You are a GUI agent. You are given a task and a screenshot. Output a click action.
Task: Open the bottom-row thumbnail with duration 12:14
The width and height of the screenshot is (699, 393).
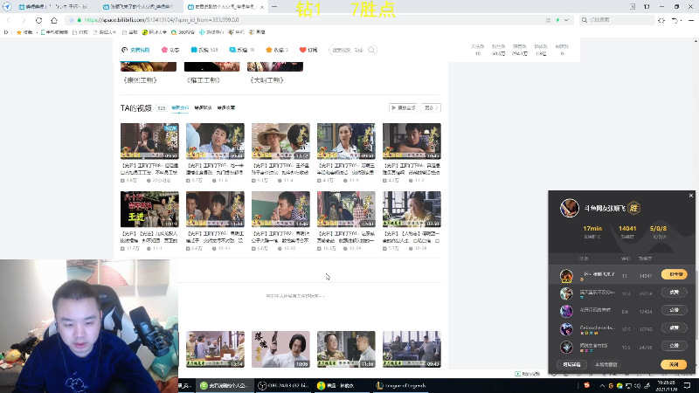click(x=215, y=348)
